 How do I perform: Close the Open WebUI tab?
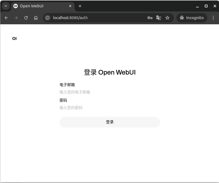(x=70, y=6)
